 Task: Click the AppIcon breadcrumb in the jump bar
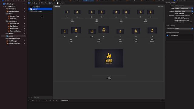click(60, 3)
